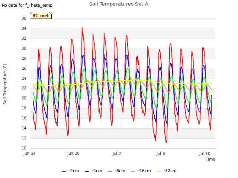Click the highest red -2cm peak above 34
This screenshot has height=178, width=238.
[82, 28]
